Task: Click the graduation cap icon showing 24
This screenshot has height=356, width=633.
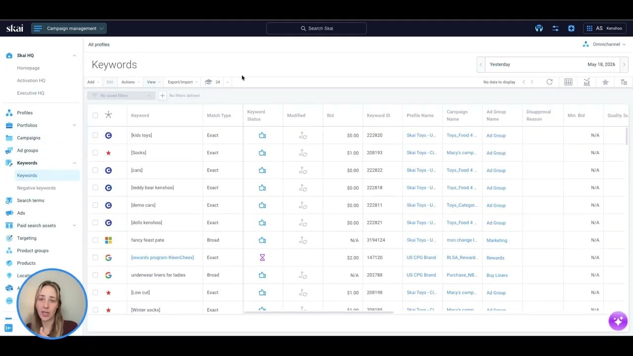Action: 208,82
